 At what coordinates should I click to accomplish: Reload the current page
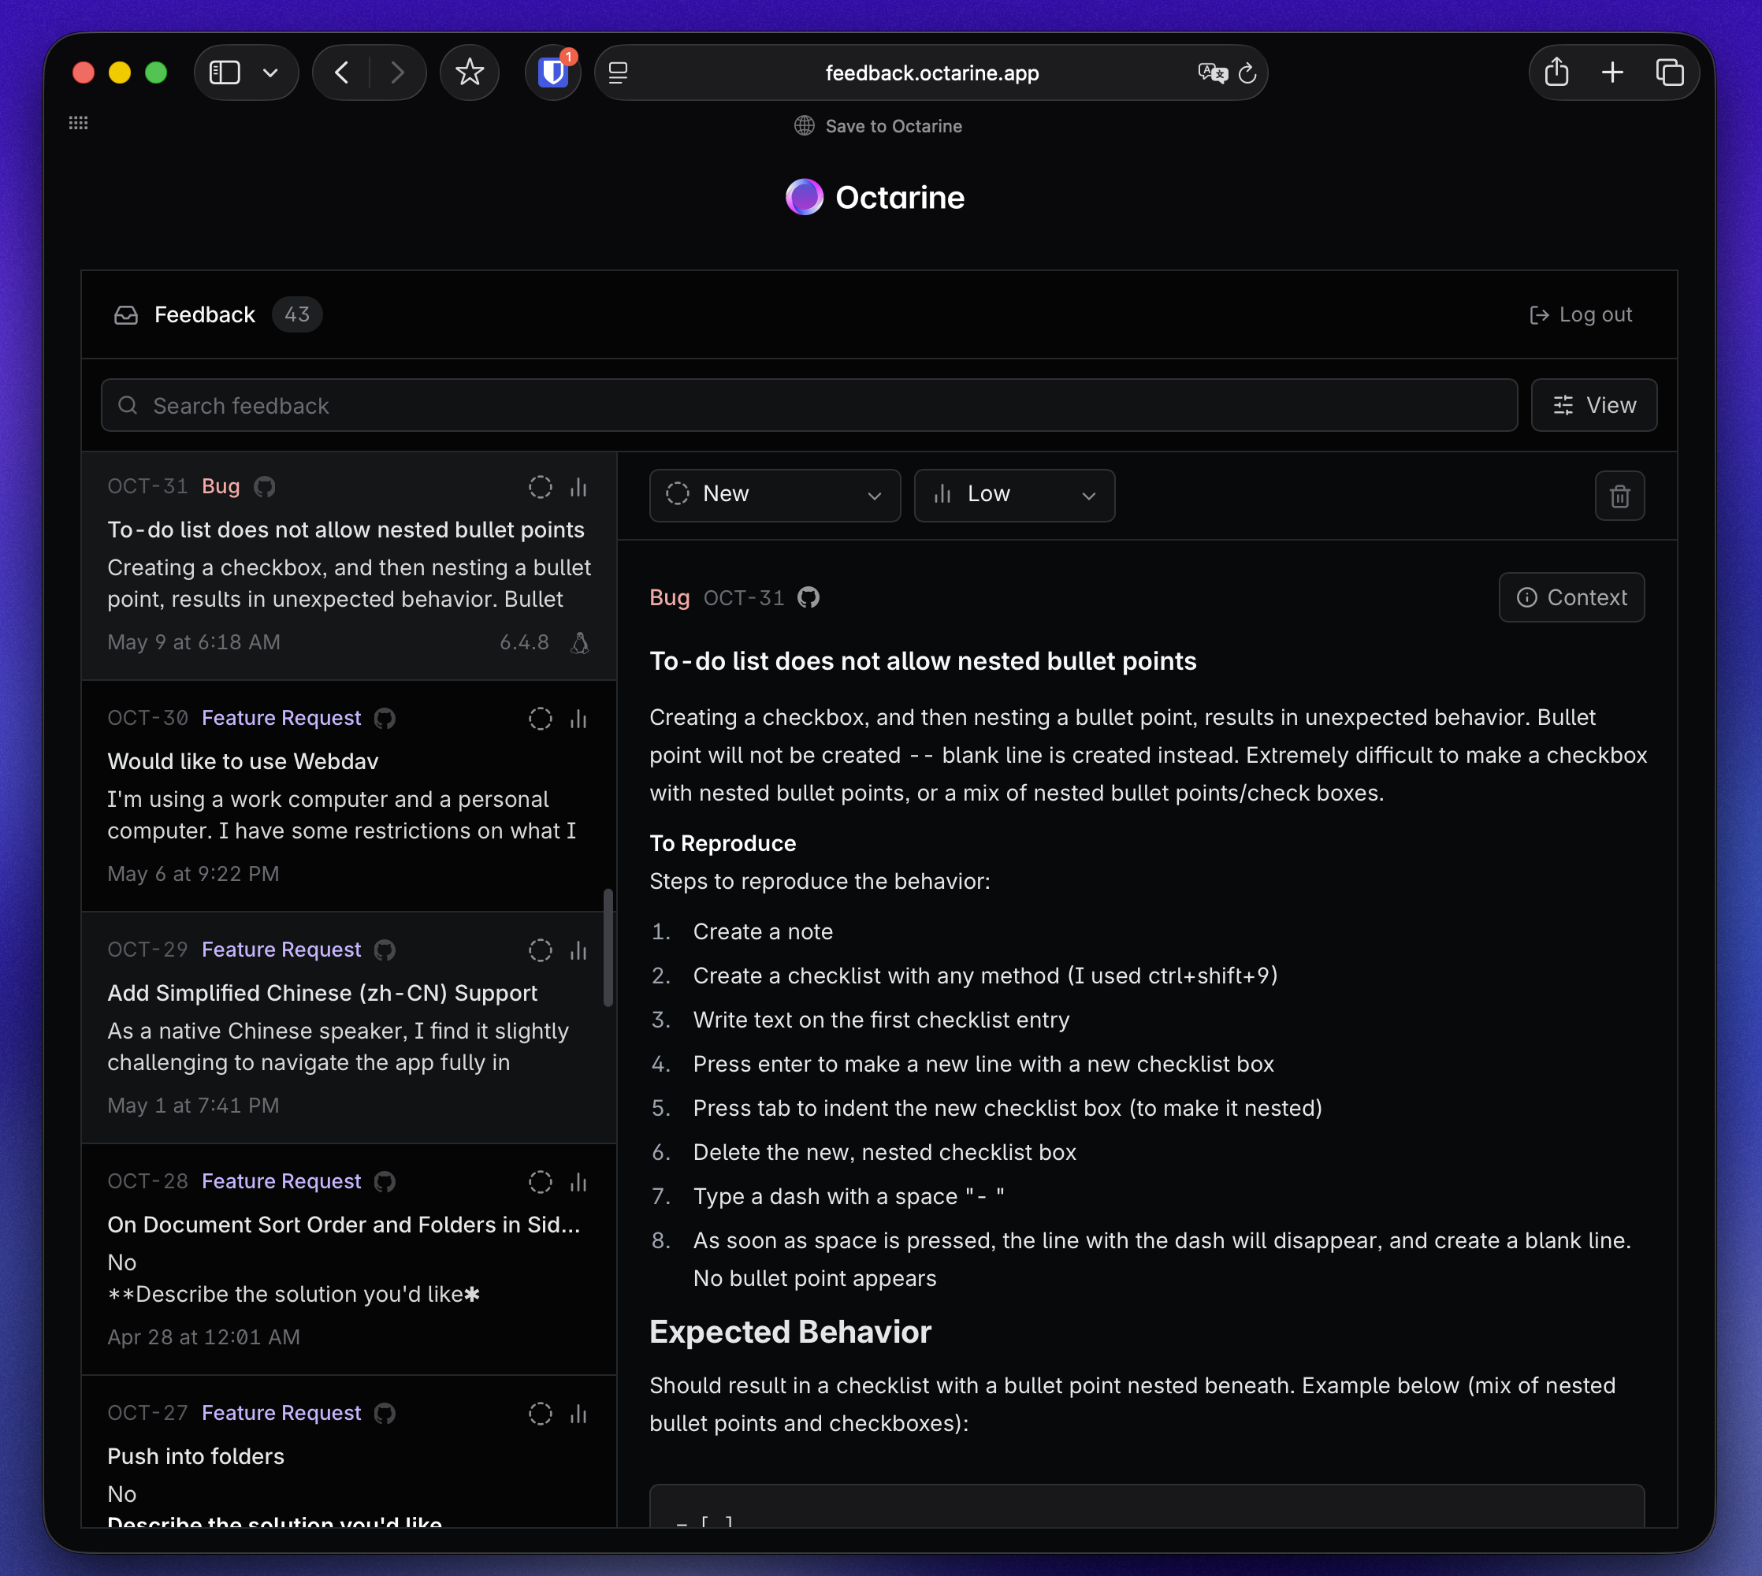[1247, 73]
